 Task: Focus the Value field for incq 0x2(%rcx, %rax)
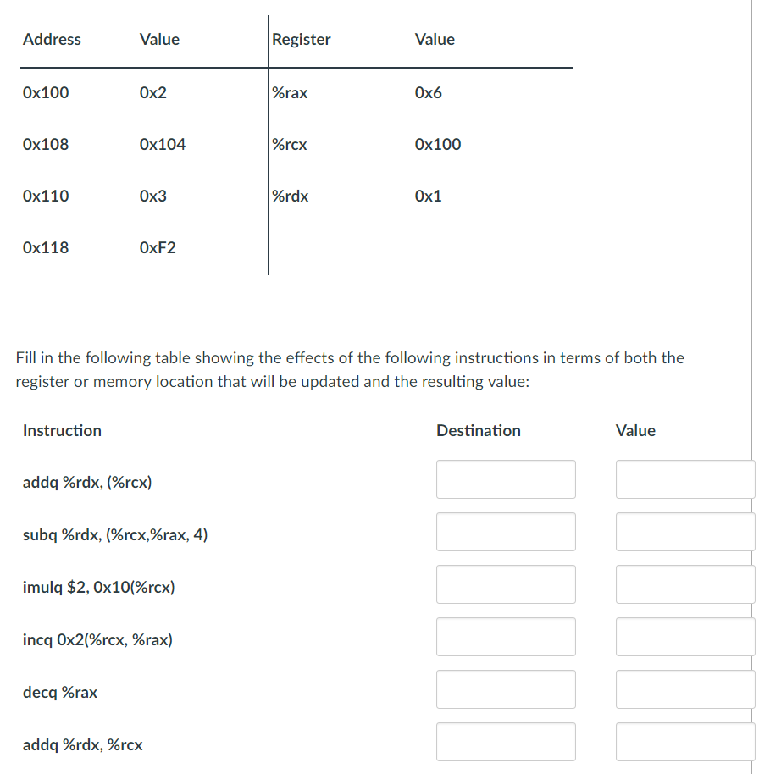tap(684, 637)
